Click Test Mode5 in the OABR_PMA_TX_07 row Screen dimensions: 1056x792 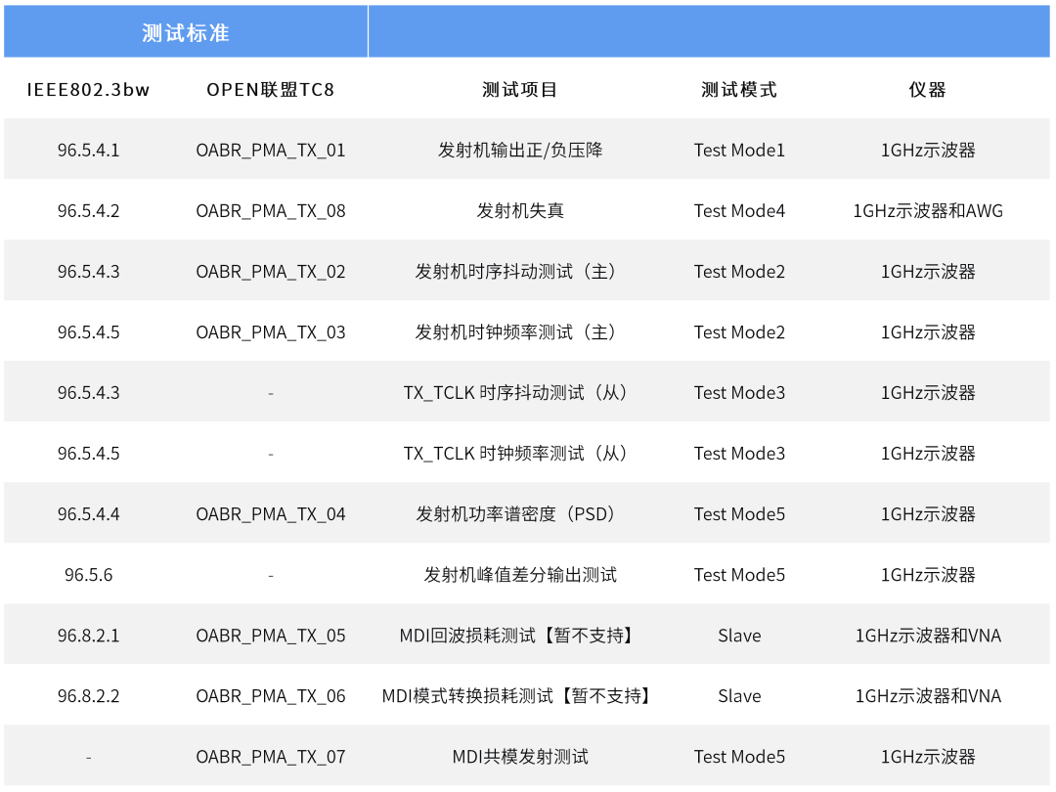click(x=739, y=756)
